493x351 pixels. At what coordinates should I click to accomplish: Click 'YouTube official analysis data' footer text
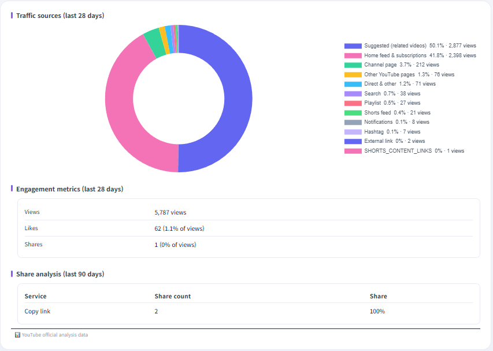point(55,335)
